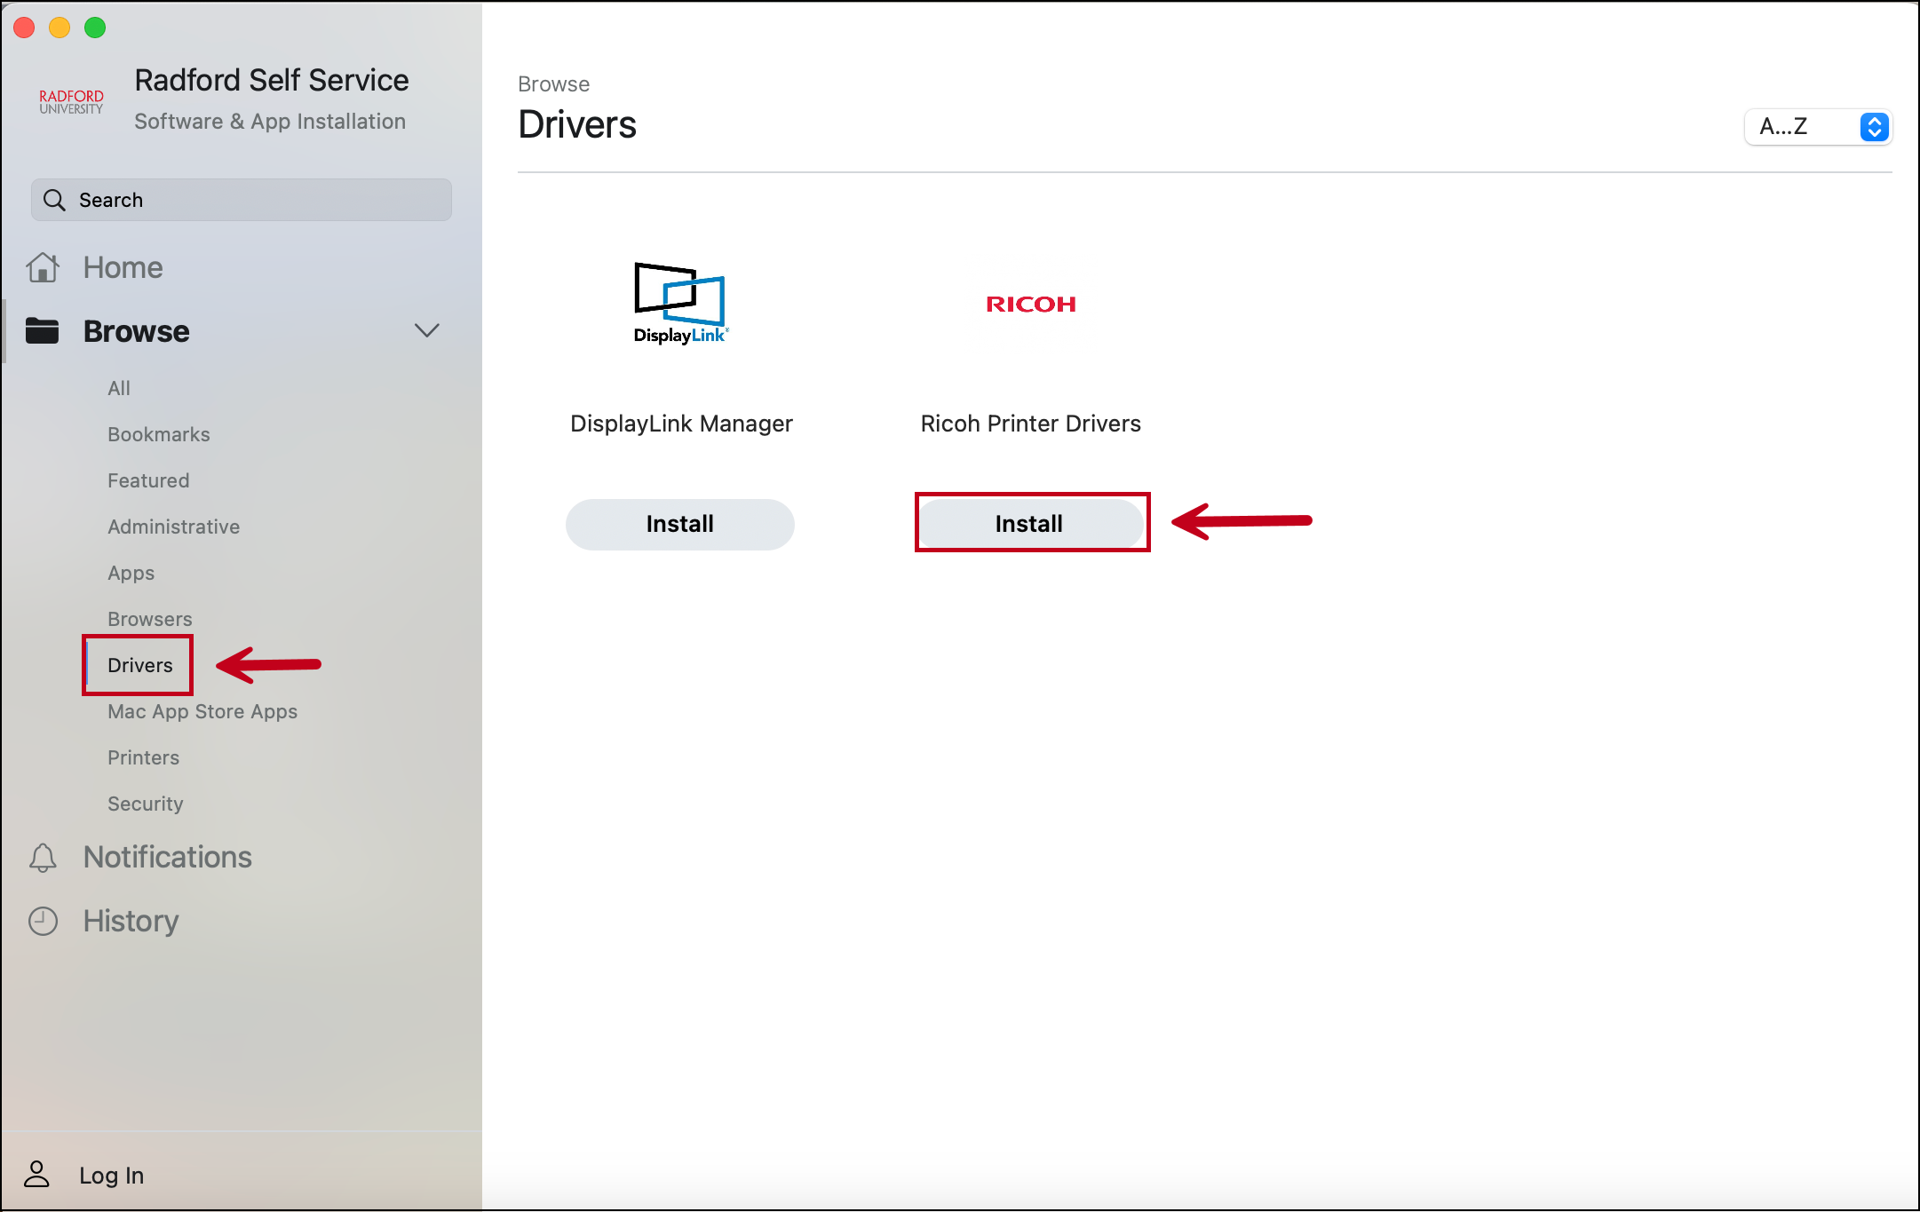Click the Browse folder icon

pyautogui.click(x=43, y=331)
